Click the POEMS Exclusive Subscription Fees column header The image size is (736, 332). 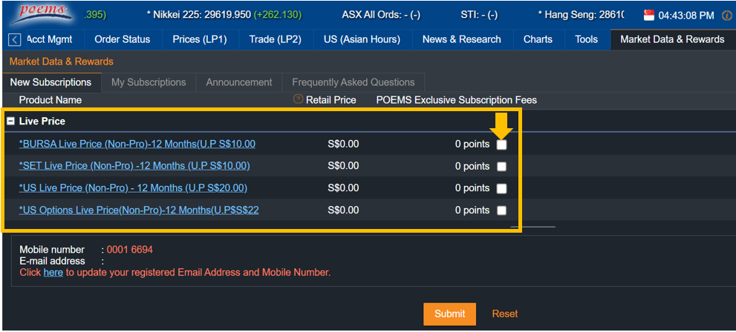[x=456, y=100]
